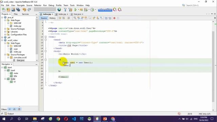This screenshot has height=122, width=217.
Task: Click the Shift Line Left icon
Action: 106,18
